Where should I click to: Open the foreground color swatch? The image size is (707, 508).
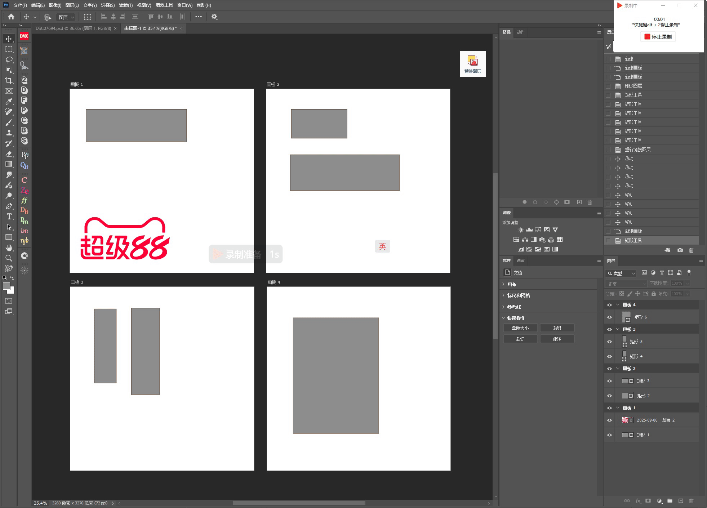6,286
